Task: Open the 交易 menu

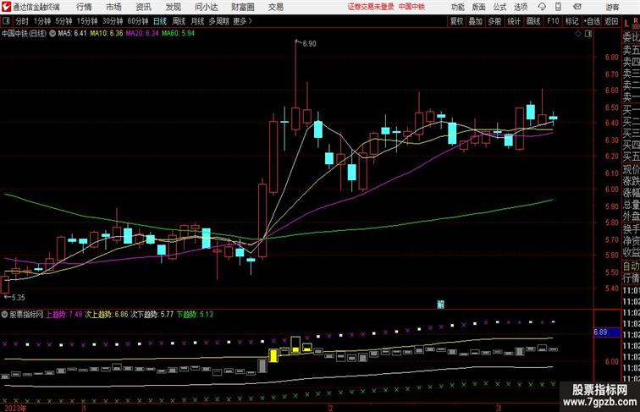Action: tap(275, 7)
